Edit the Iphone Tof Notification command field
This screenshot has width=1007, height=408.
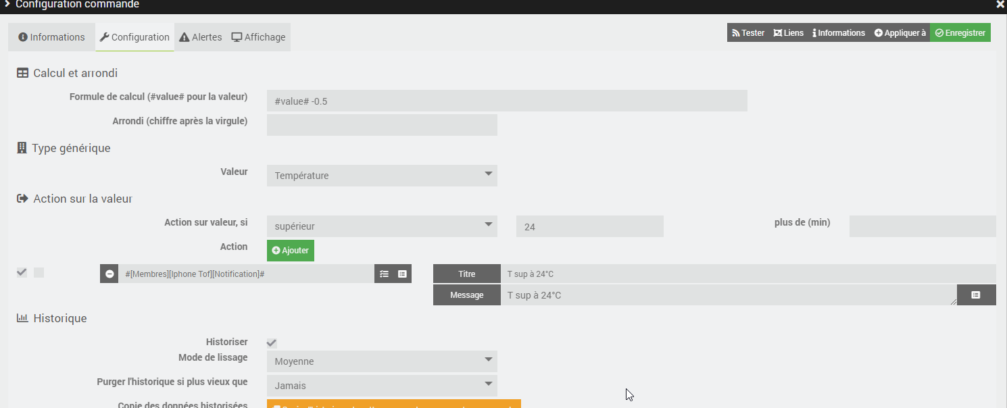click(x=247, y=274)
